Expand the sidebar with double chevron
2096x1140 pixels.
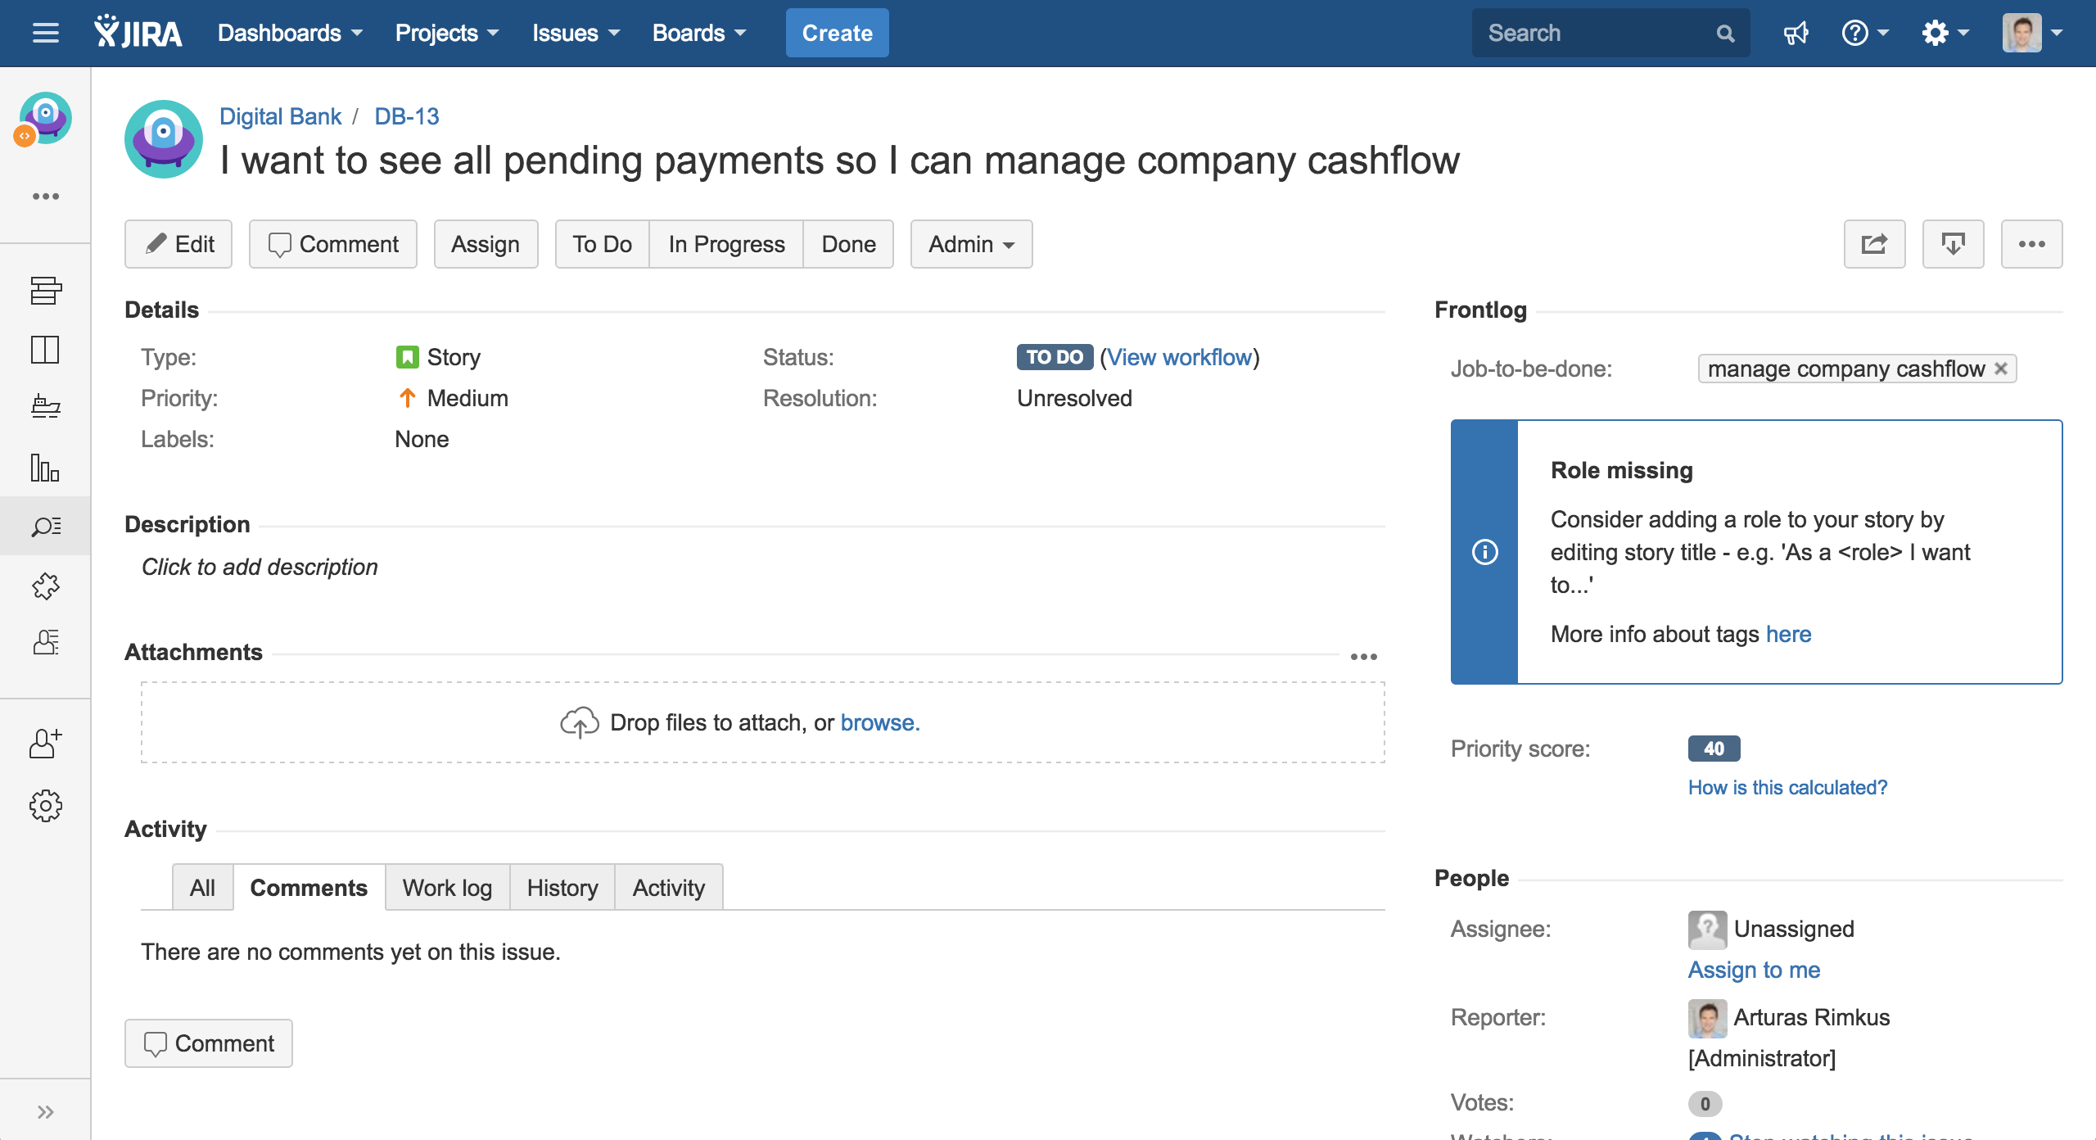[x=45, y=1111]
